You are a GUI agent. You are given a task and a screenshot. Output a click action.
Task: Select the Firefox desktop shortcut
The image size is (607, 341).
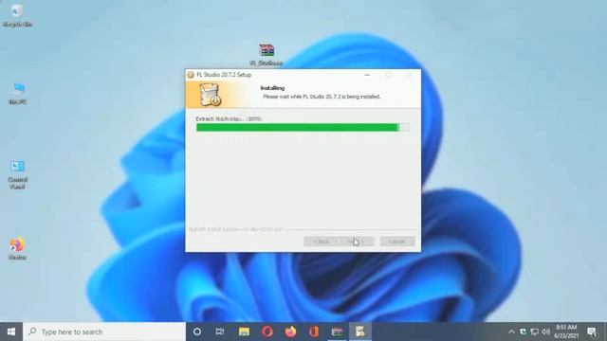[17, 248]
